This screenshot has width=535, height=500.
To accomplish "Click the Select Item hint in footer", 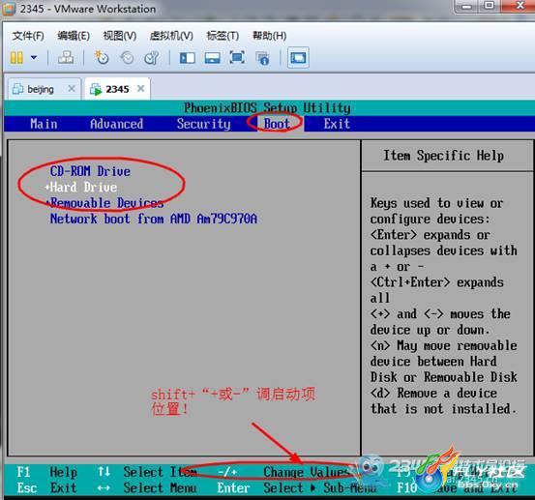I will [x=147, y=472].
